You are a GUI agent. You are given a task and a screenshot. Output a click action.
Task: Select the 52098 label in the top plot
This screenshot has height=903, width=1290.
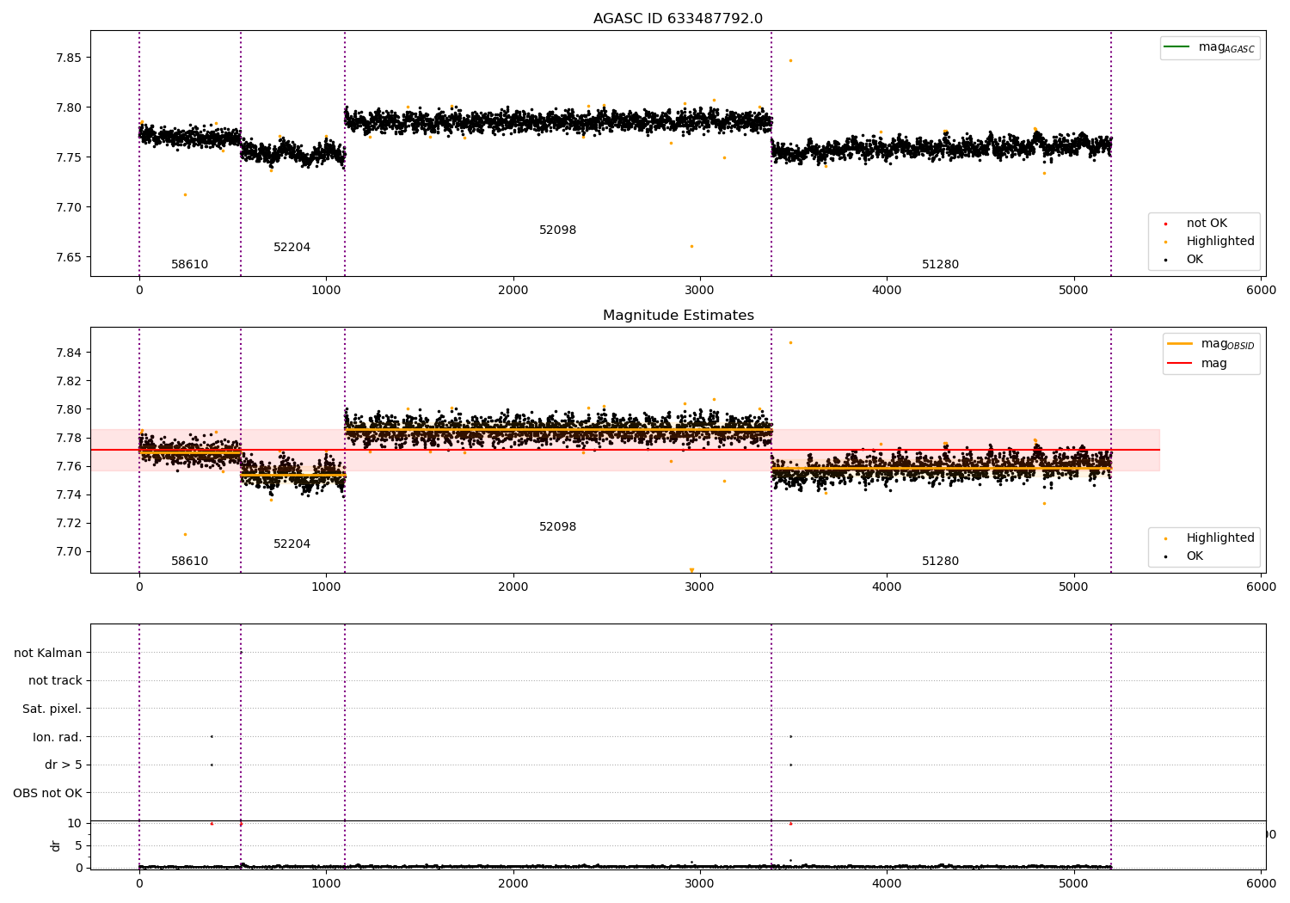pos(557,230)
